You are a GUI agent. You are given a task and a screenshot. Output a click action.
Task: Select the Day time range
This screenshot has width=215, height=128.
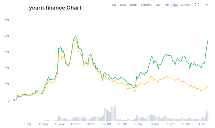point(114,5)
